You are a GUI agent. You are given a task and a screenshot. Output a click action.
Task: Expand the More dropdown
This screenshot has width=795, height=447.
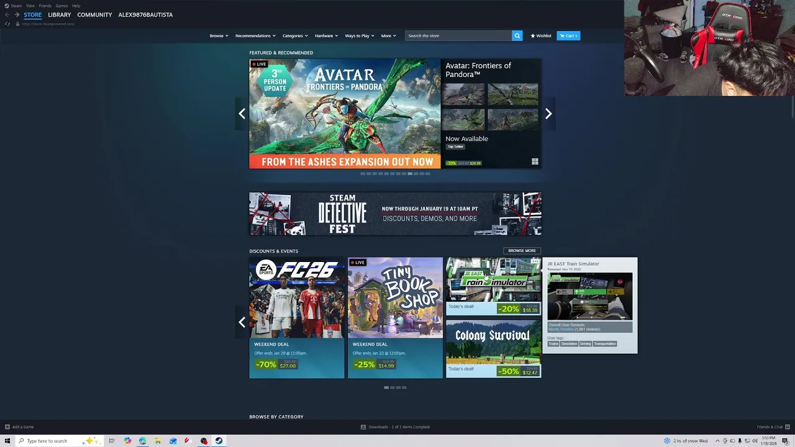[388, 35]
